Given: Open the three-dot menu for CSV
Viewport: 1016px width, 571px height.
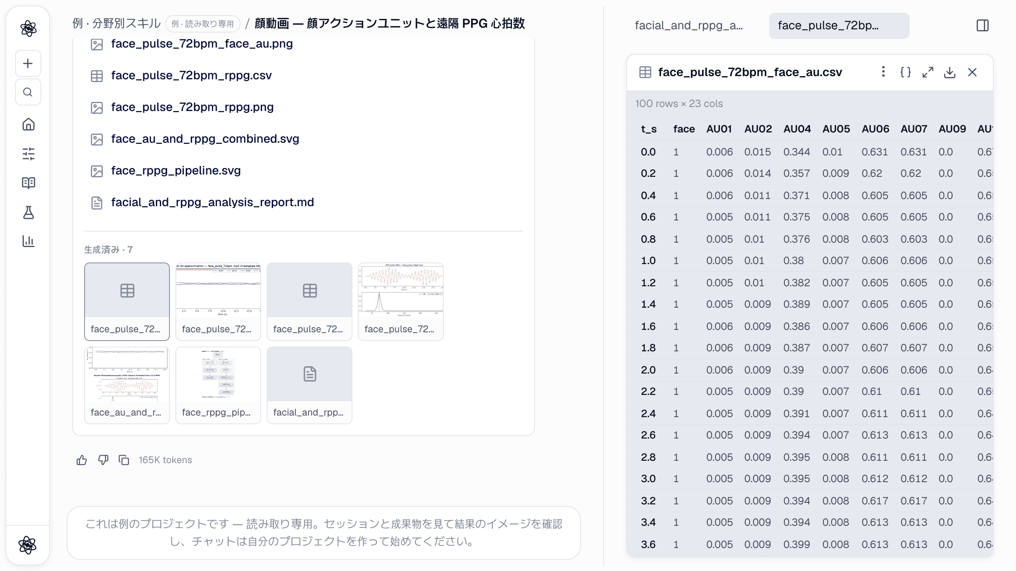Looking at the screenshot, I should point(883,72).
